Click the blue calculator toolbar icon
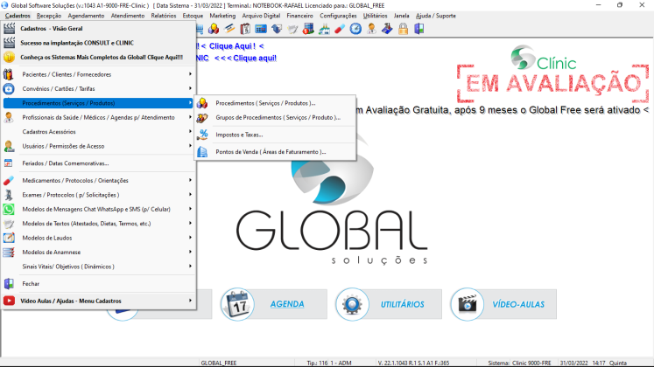The image size is (654, 367). tap(261, 29)
